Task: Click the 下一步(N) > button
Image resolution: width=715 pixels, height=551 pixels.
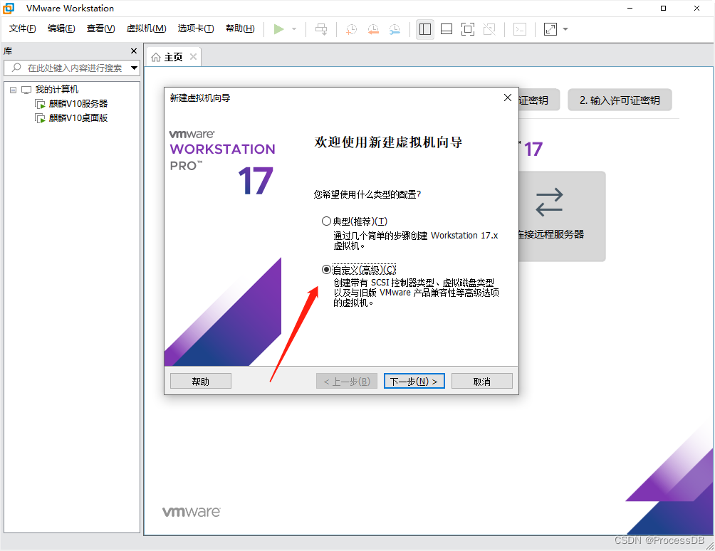Action: click(x=414, y=381)
